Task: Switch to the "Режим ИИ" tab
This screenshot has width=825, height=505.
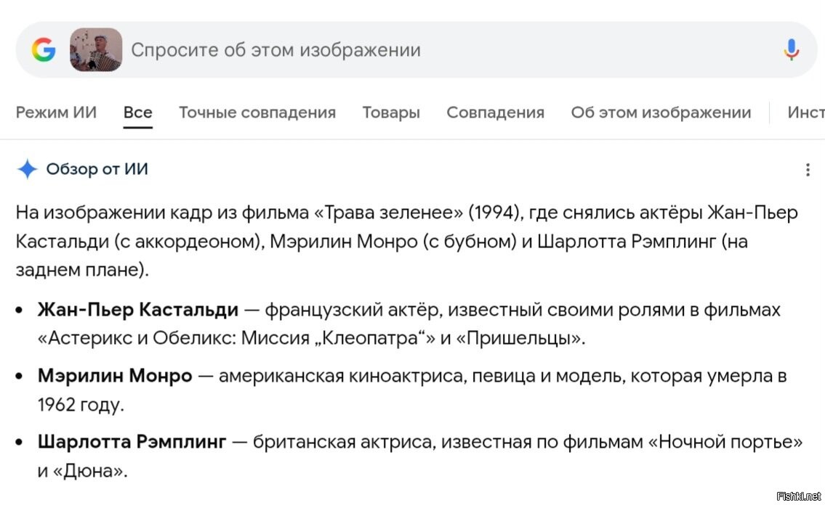Action: coord(56,112)
